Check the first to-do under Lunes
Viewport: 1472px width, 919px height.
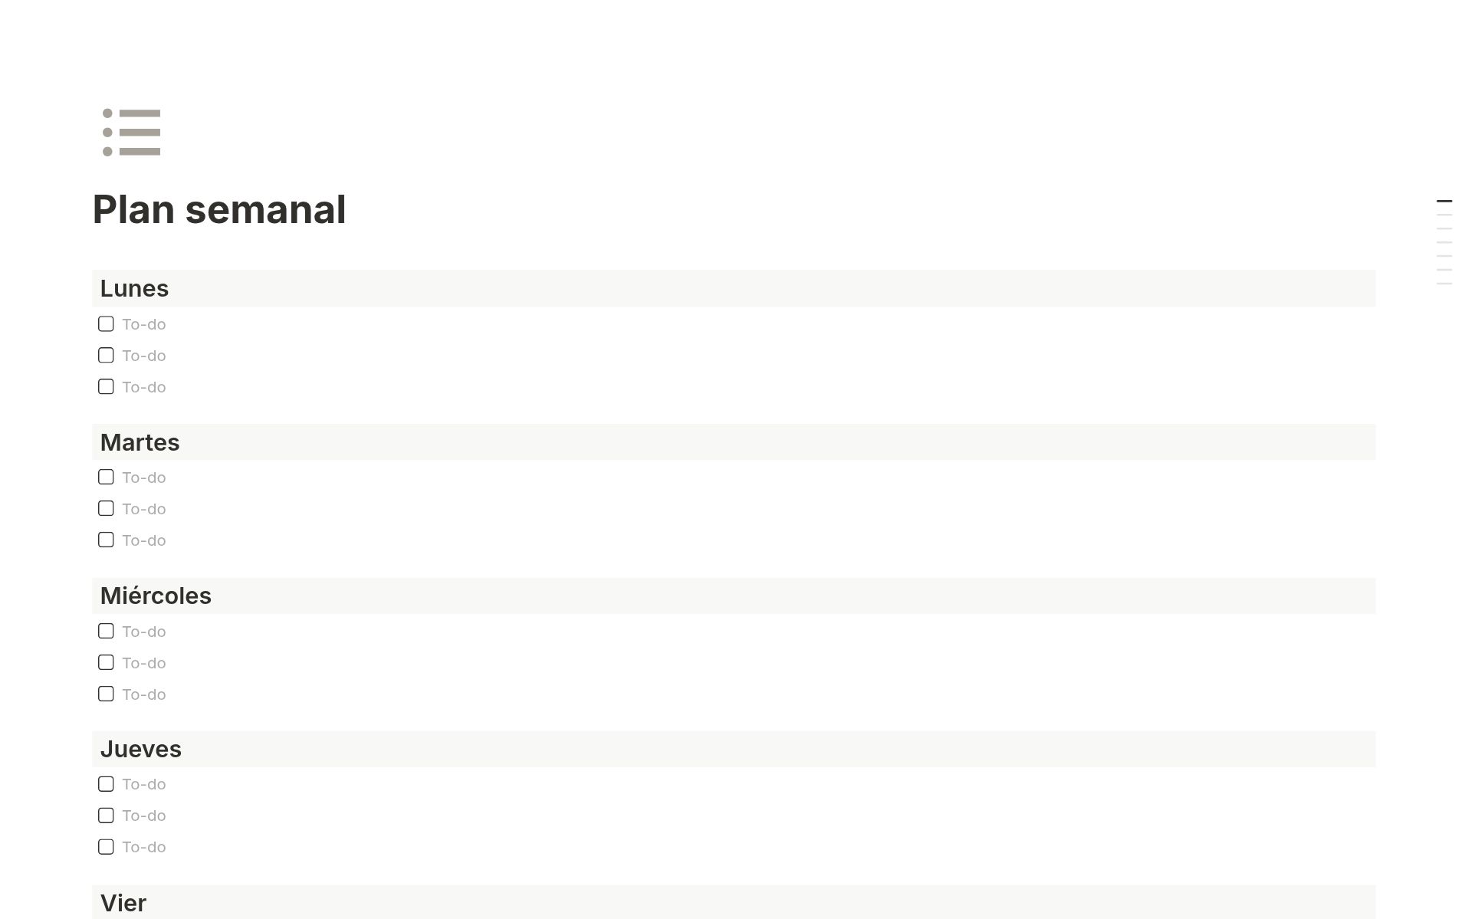pos(106,323)
